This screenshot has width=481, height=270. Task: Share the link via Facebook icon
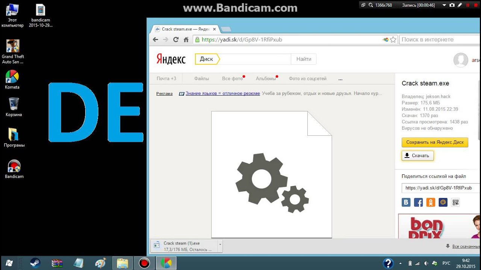[418, 202]
